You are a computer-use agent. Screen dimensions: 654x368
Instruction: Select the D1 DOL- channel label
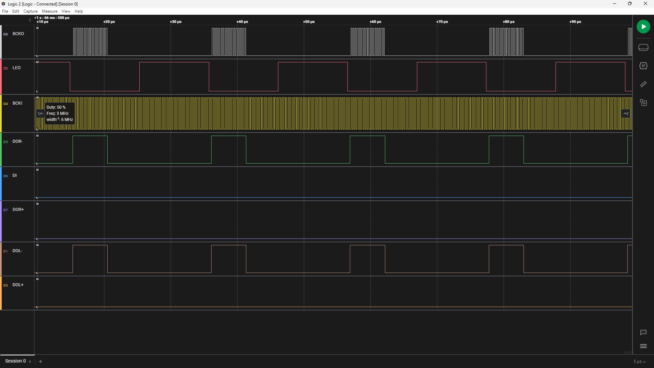tap(17, 251)
